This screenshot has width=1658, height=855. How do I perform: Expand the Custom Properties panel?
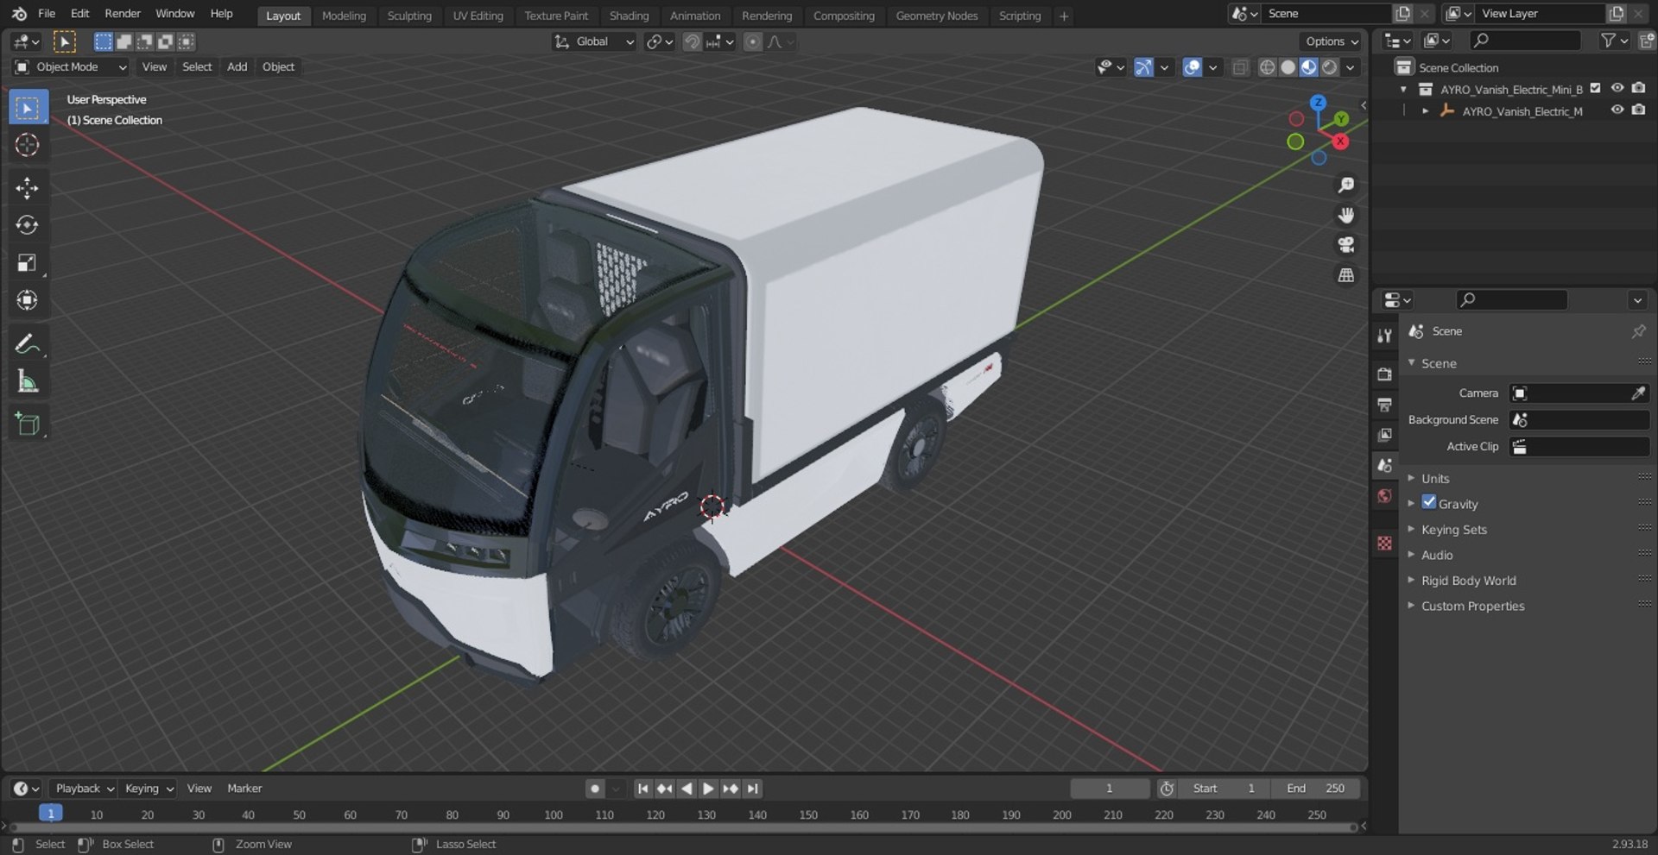(x=1473, y=606)
